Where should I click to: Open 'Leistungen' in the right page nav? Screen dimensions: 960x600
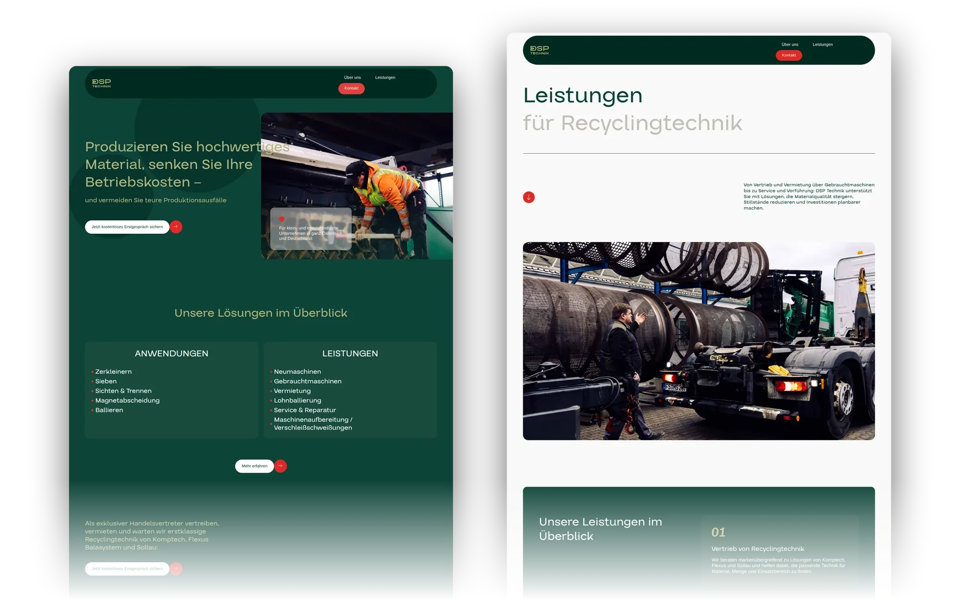[822, 45]
